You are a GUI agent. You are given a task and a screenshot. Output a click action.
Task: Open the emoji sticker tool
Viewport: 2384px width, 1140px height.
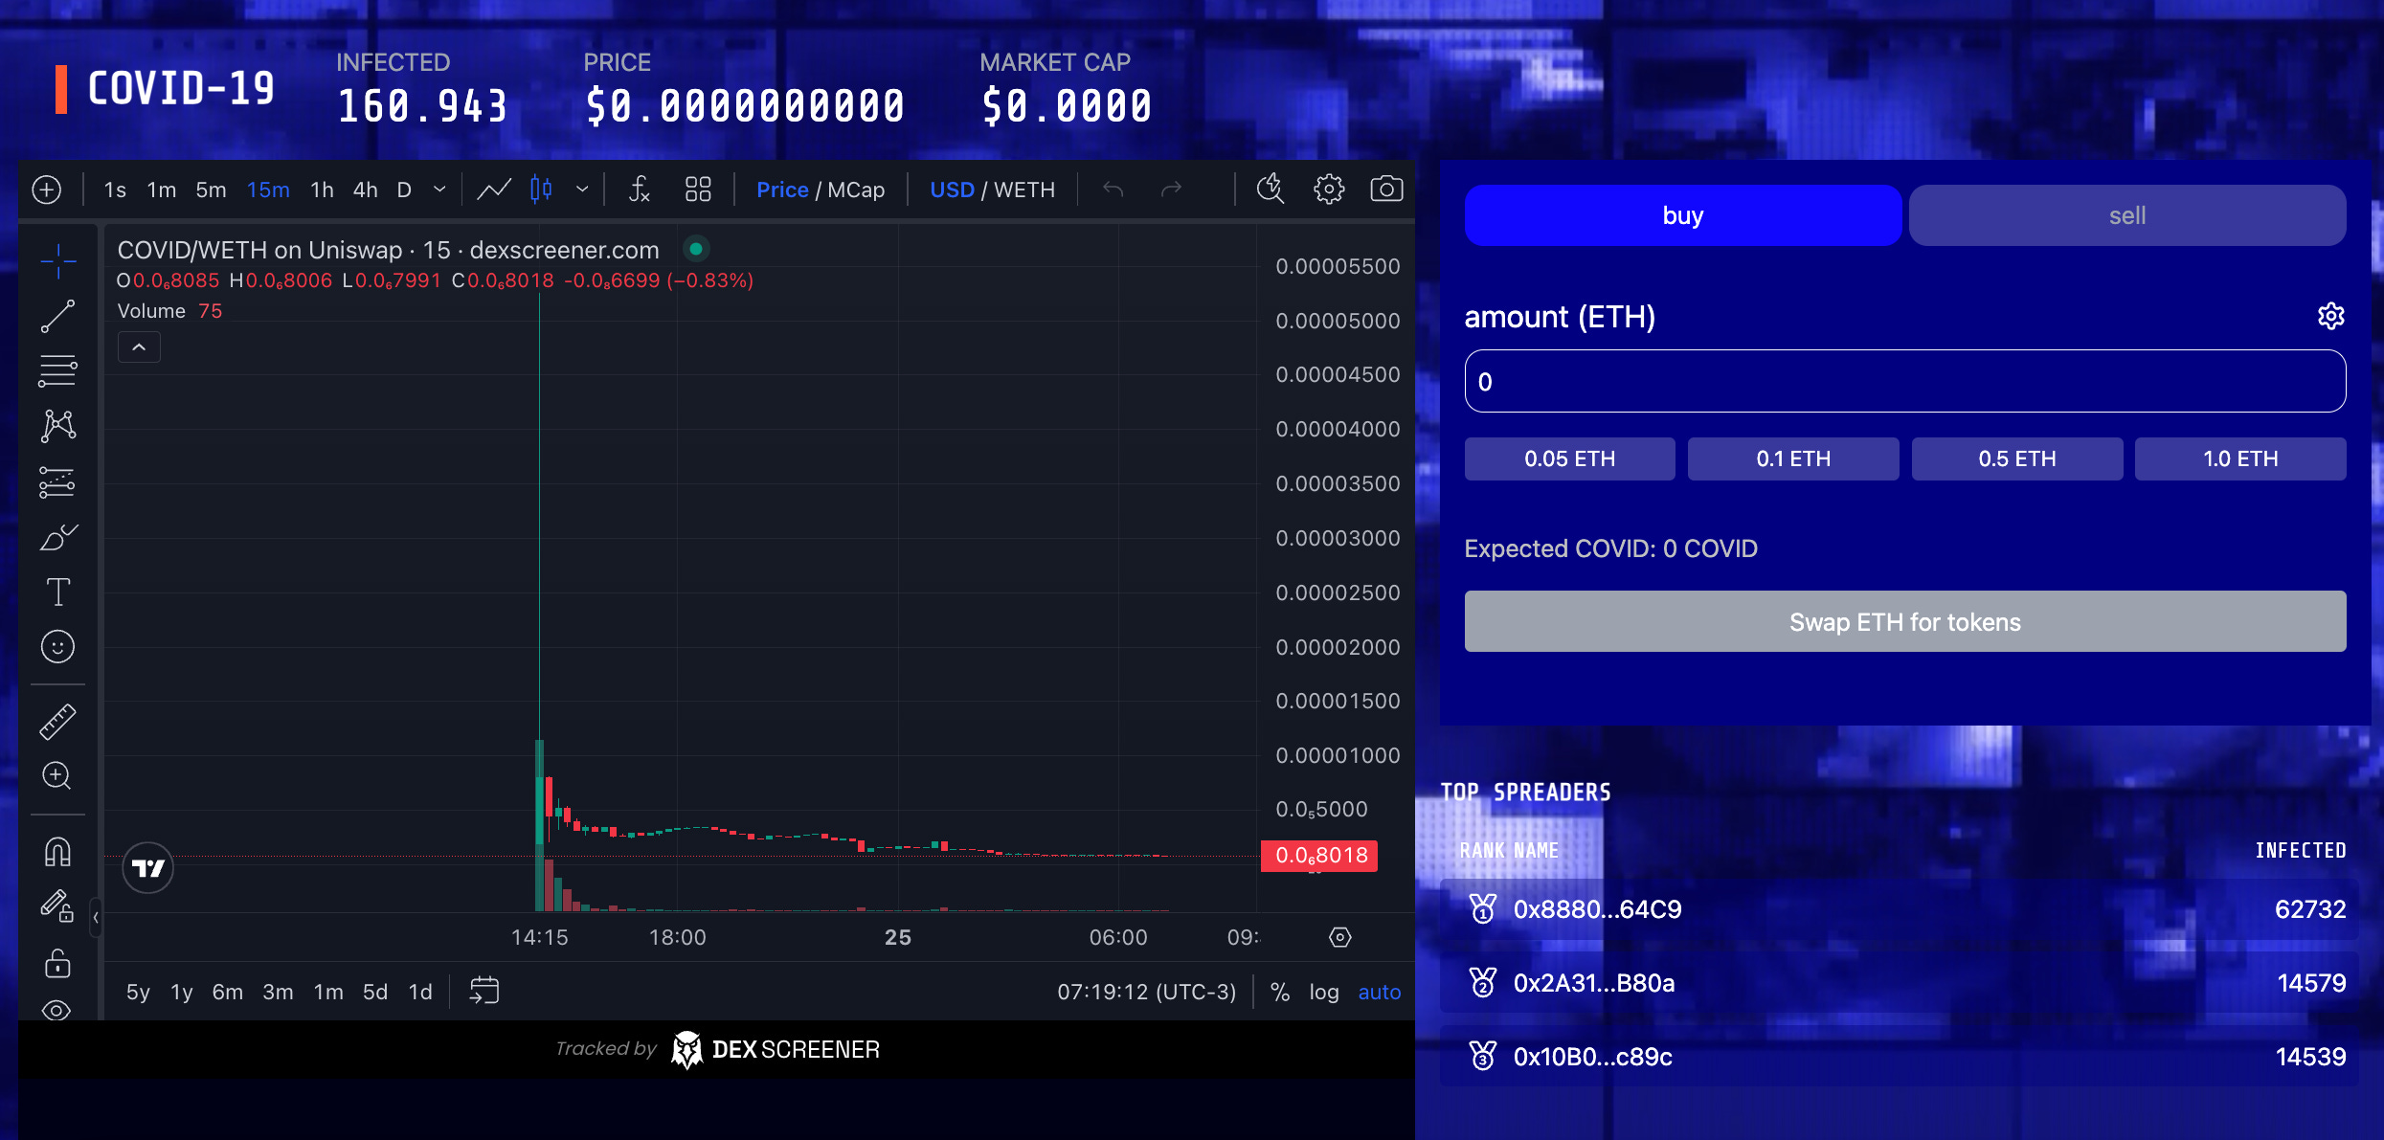coord(57,647)
